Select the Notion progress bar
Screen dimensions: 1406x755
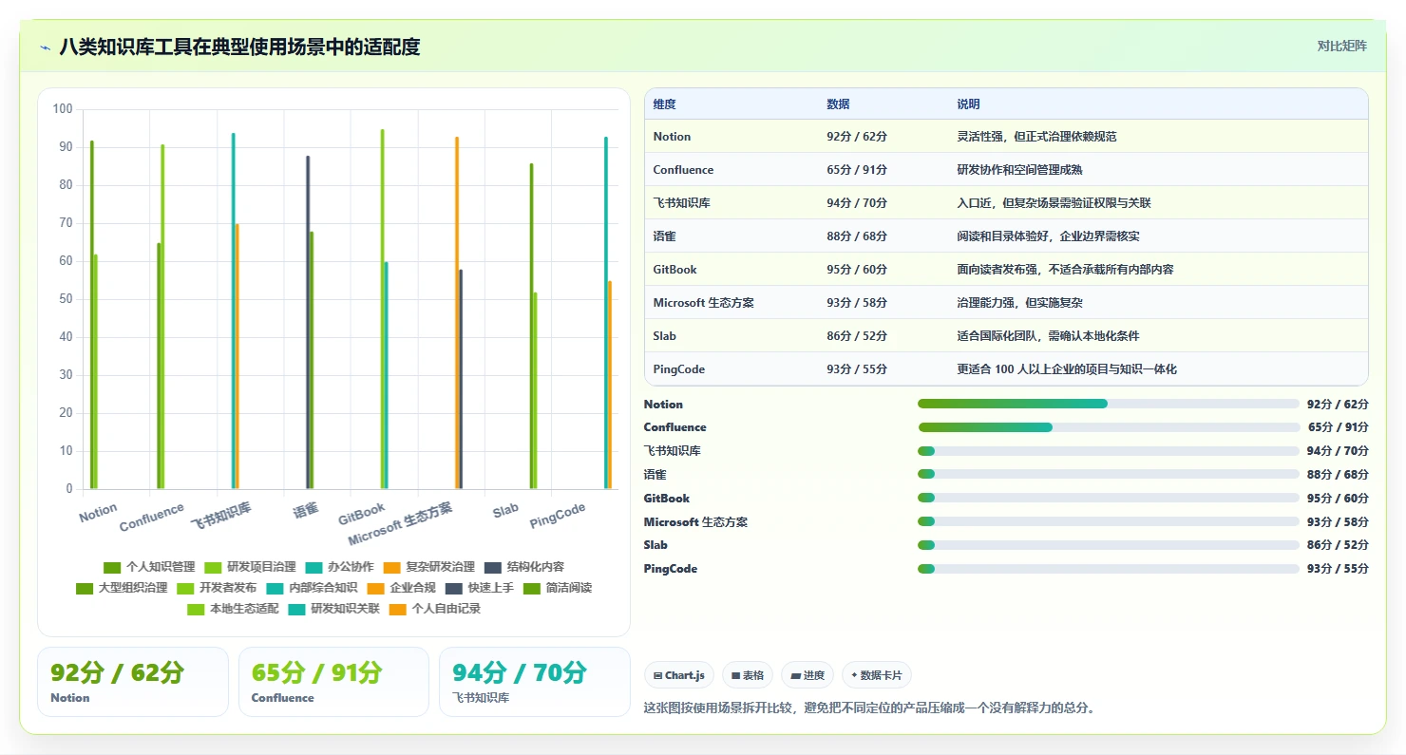point(1109,404)
